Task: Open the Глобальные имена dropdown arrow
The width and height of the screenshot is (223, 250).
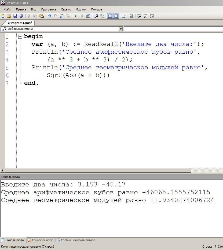Action: point(121,29)
